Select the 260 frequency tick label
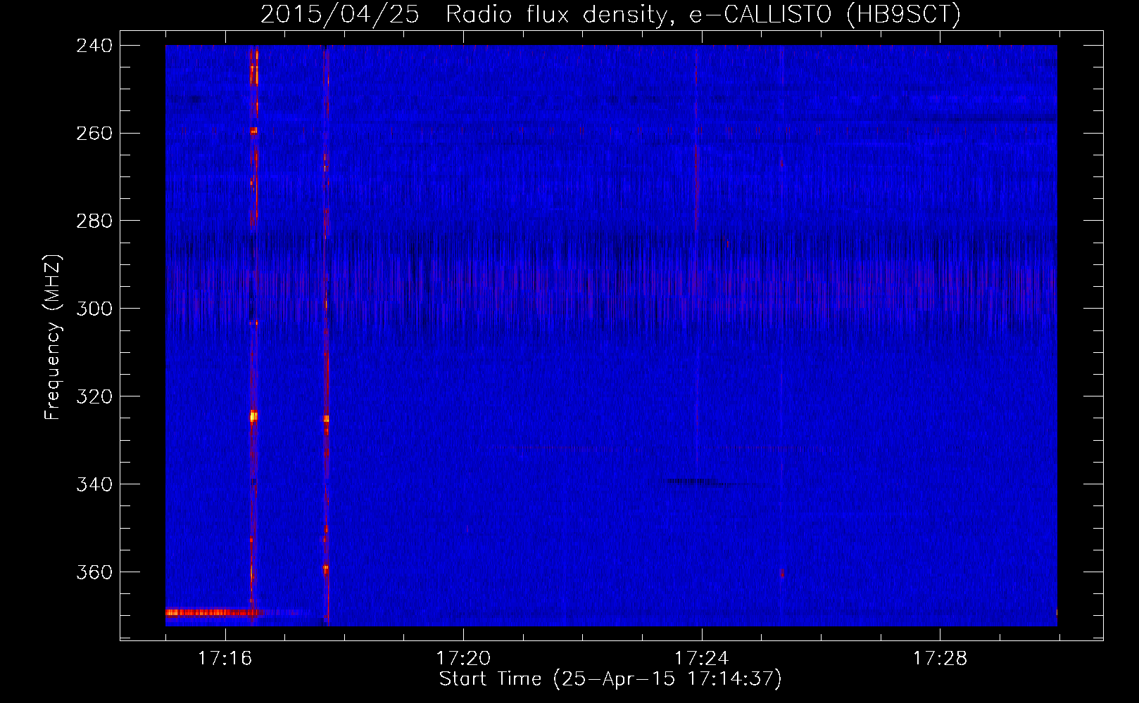The height and width of the screenshot is (703, 1139). click(94, 134)
